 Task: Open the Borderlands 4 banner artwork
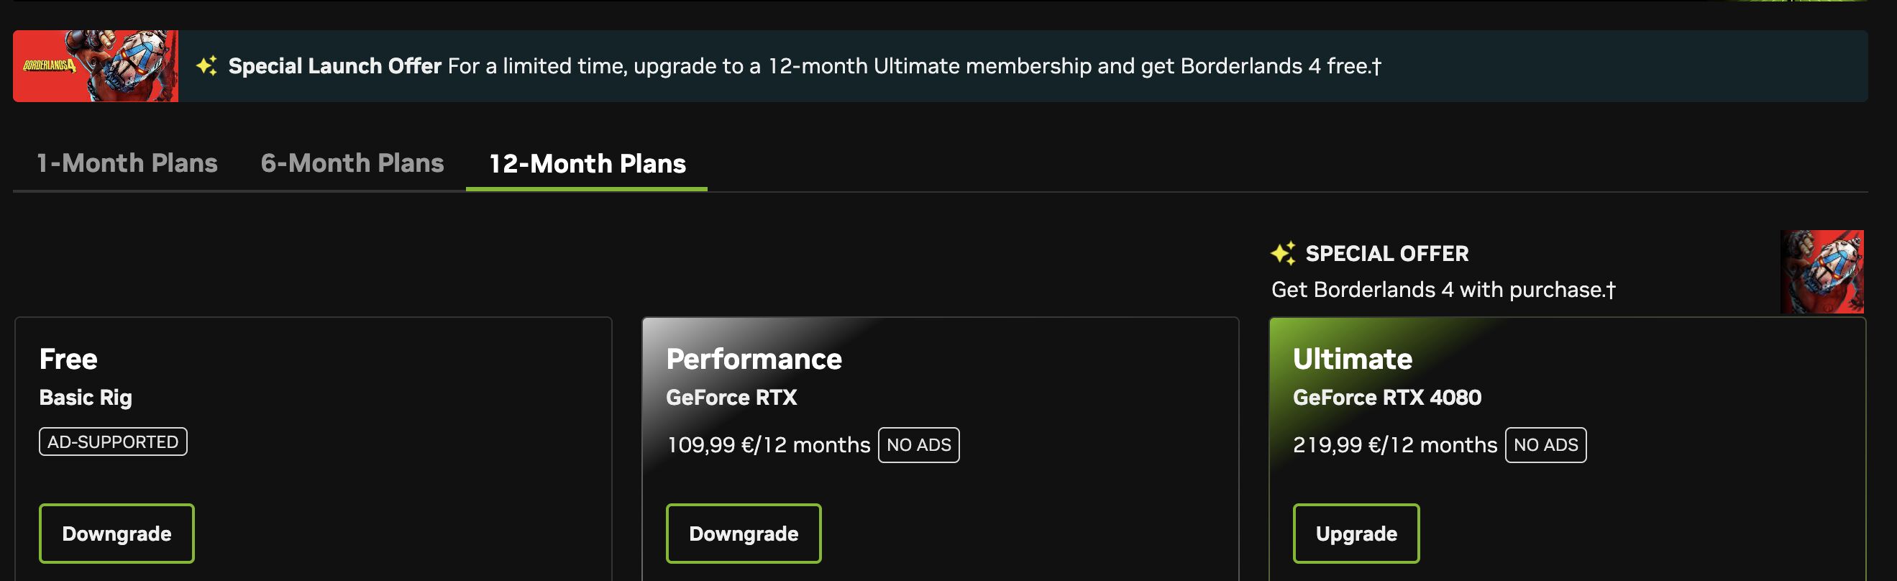pos(96,66)
